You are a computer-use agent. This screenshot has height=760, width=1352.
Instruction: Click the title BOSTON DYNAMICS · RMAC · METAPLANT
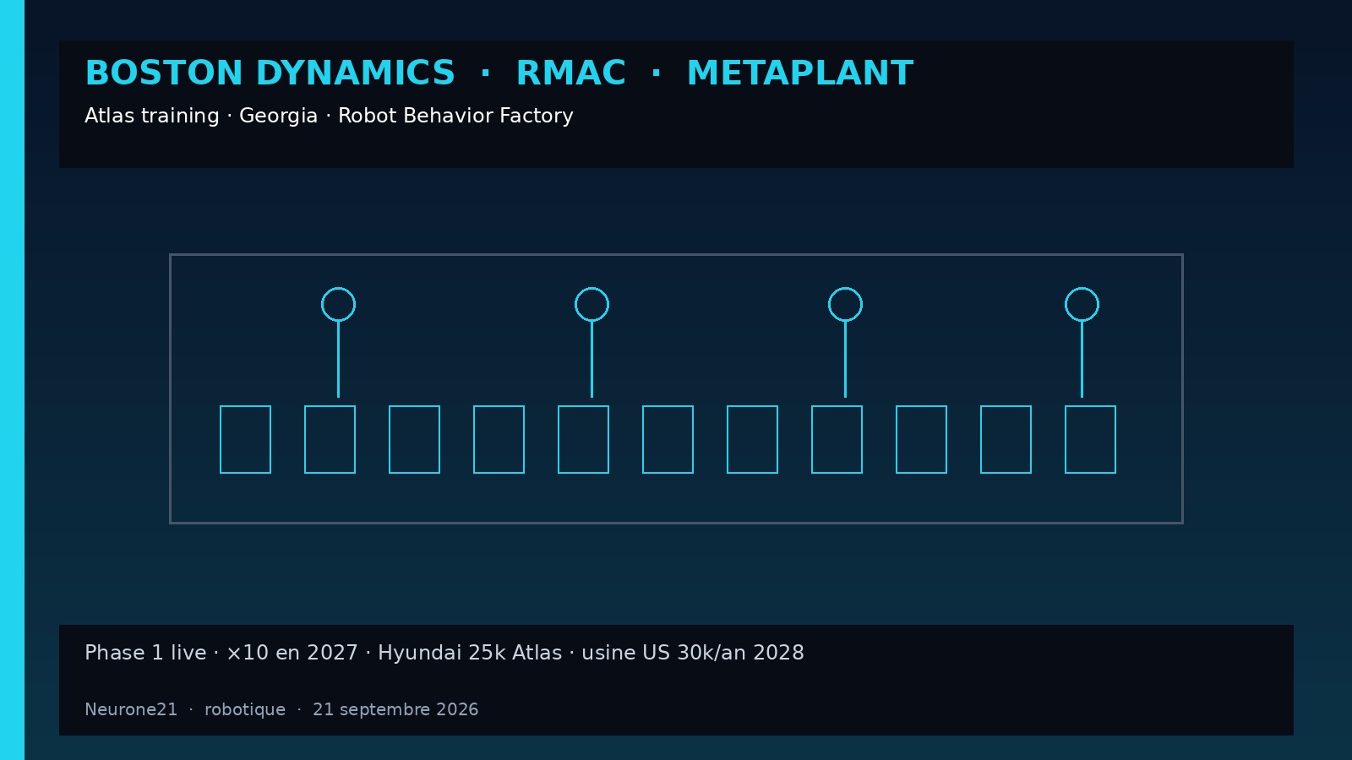point(499,73)
